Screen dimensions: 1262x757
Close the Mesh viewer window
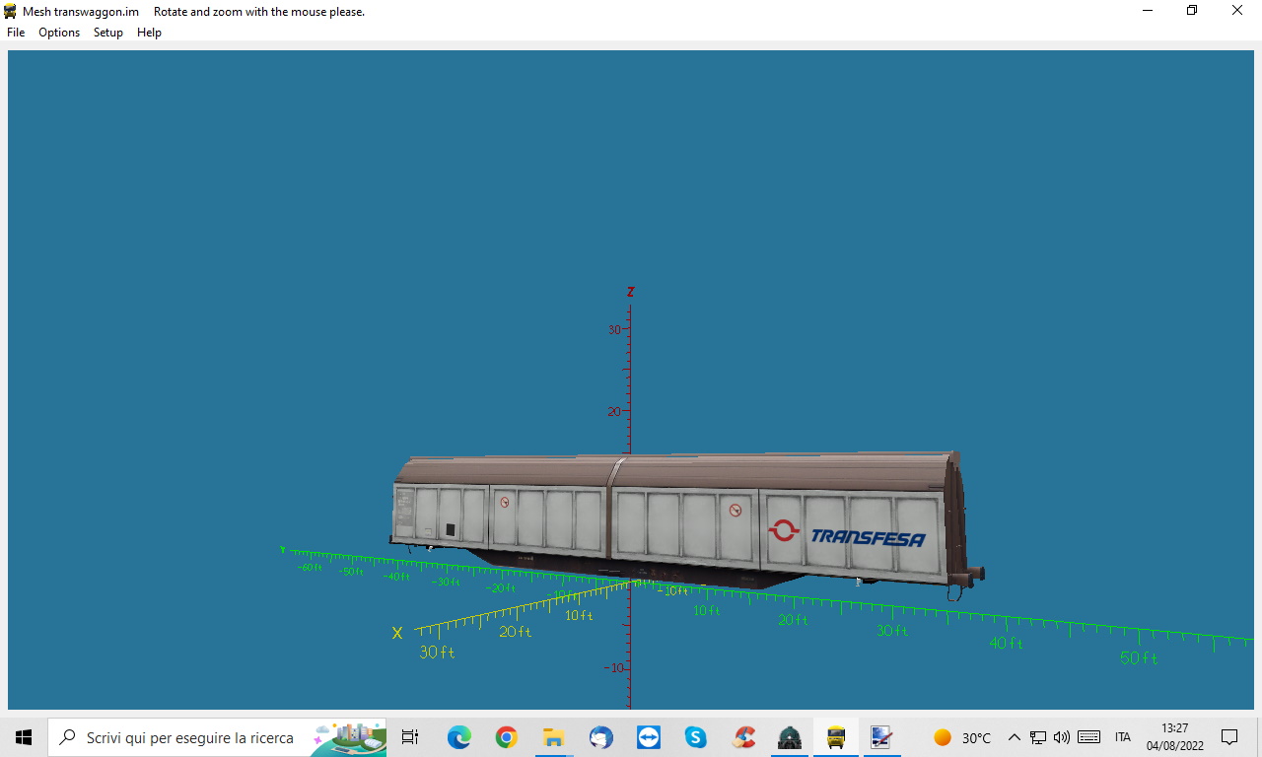point(1238,11)
